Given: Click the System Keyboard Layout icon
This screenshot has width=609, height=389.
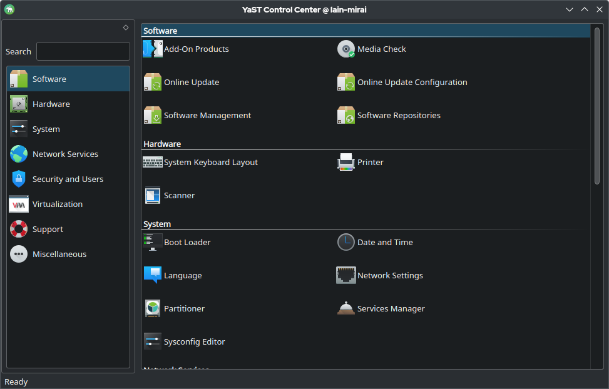Looking at the screenshot, I should point(152,162).
